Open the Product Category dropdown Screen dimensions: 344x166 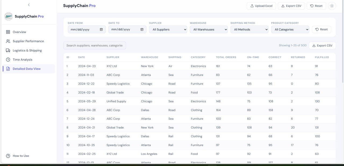pos(290,29)
